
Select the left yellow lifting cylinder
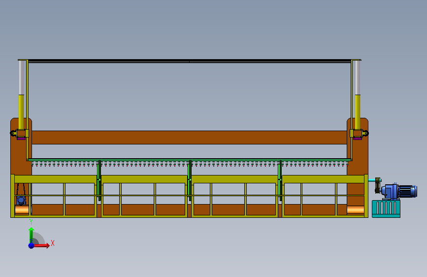[x=21, y=112]
